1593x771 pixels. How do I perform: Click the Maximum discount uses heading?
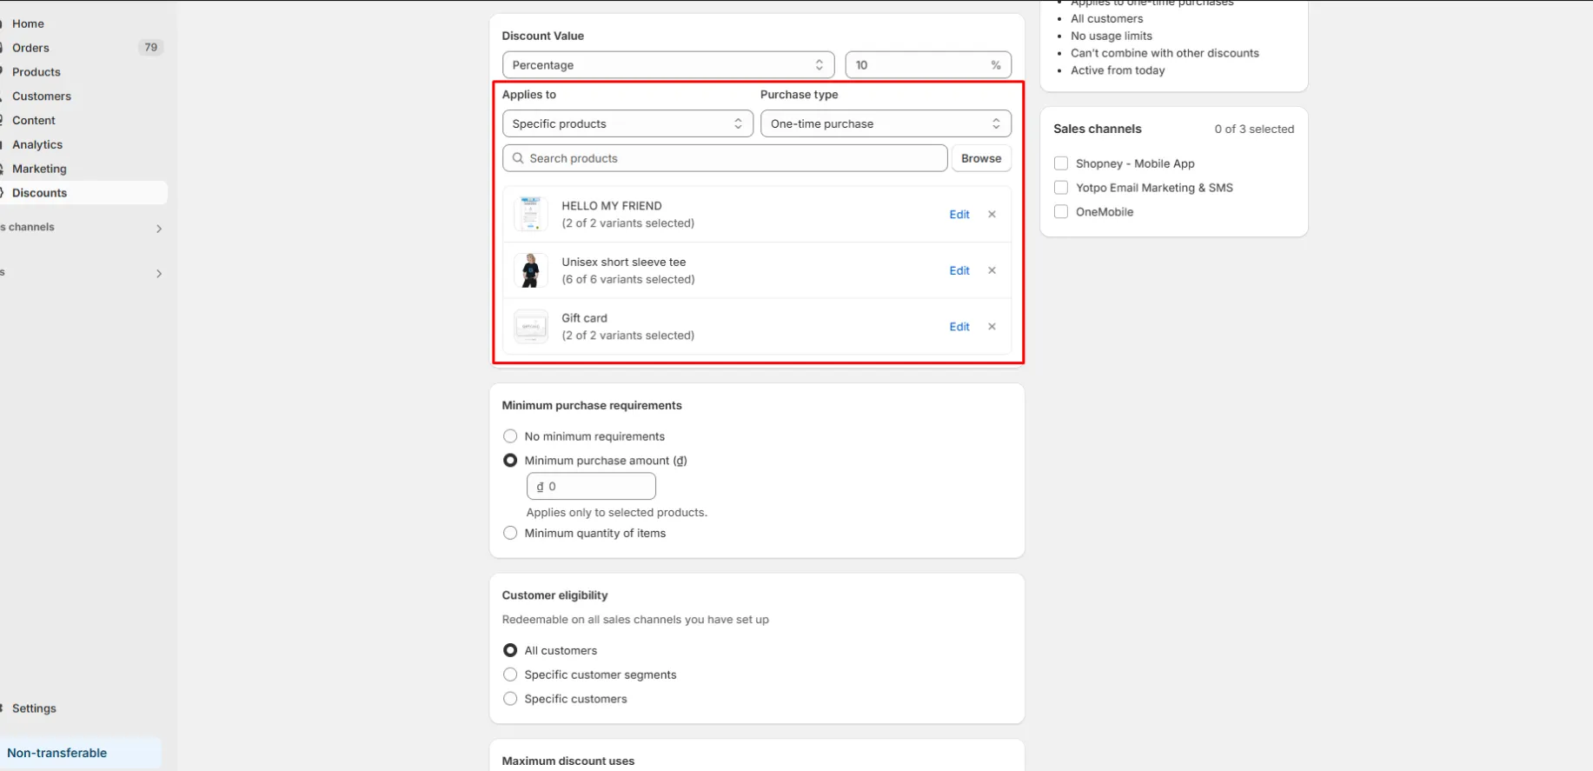pos(568,761)
